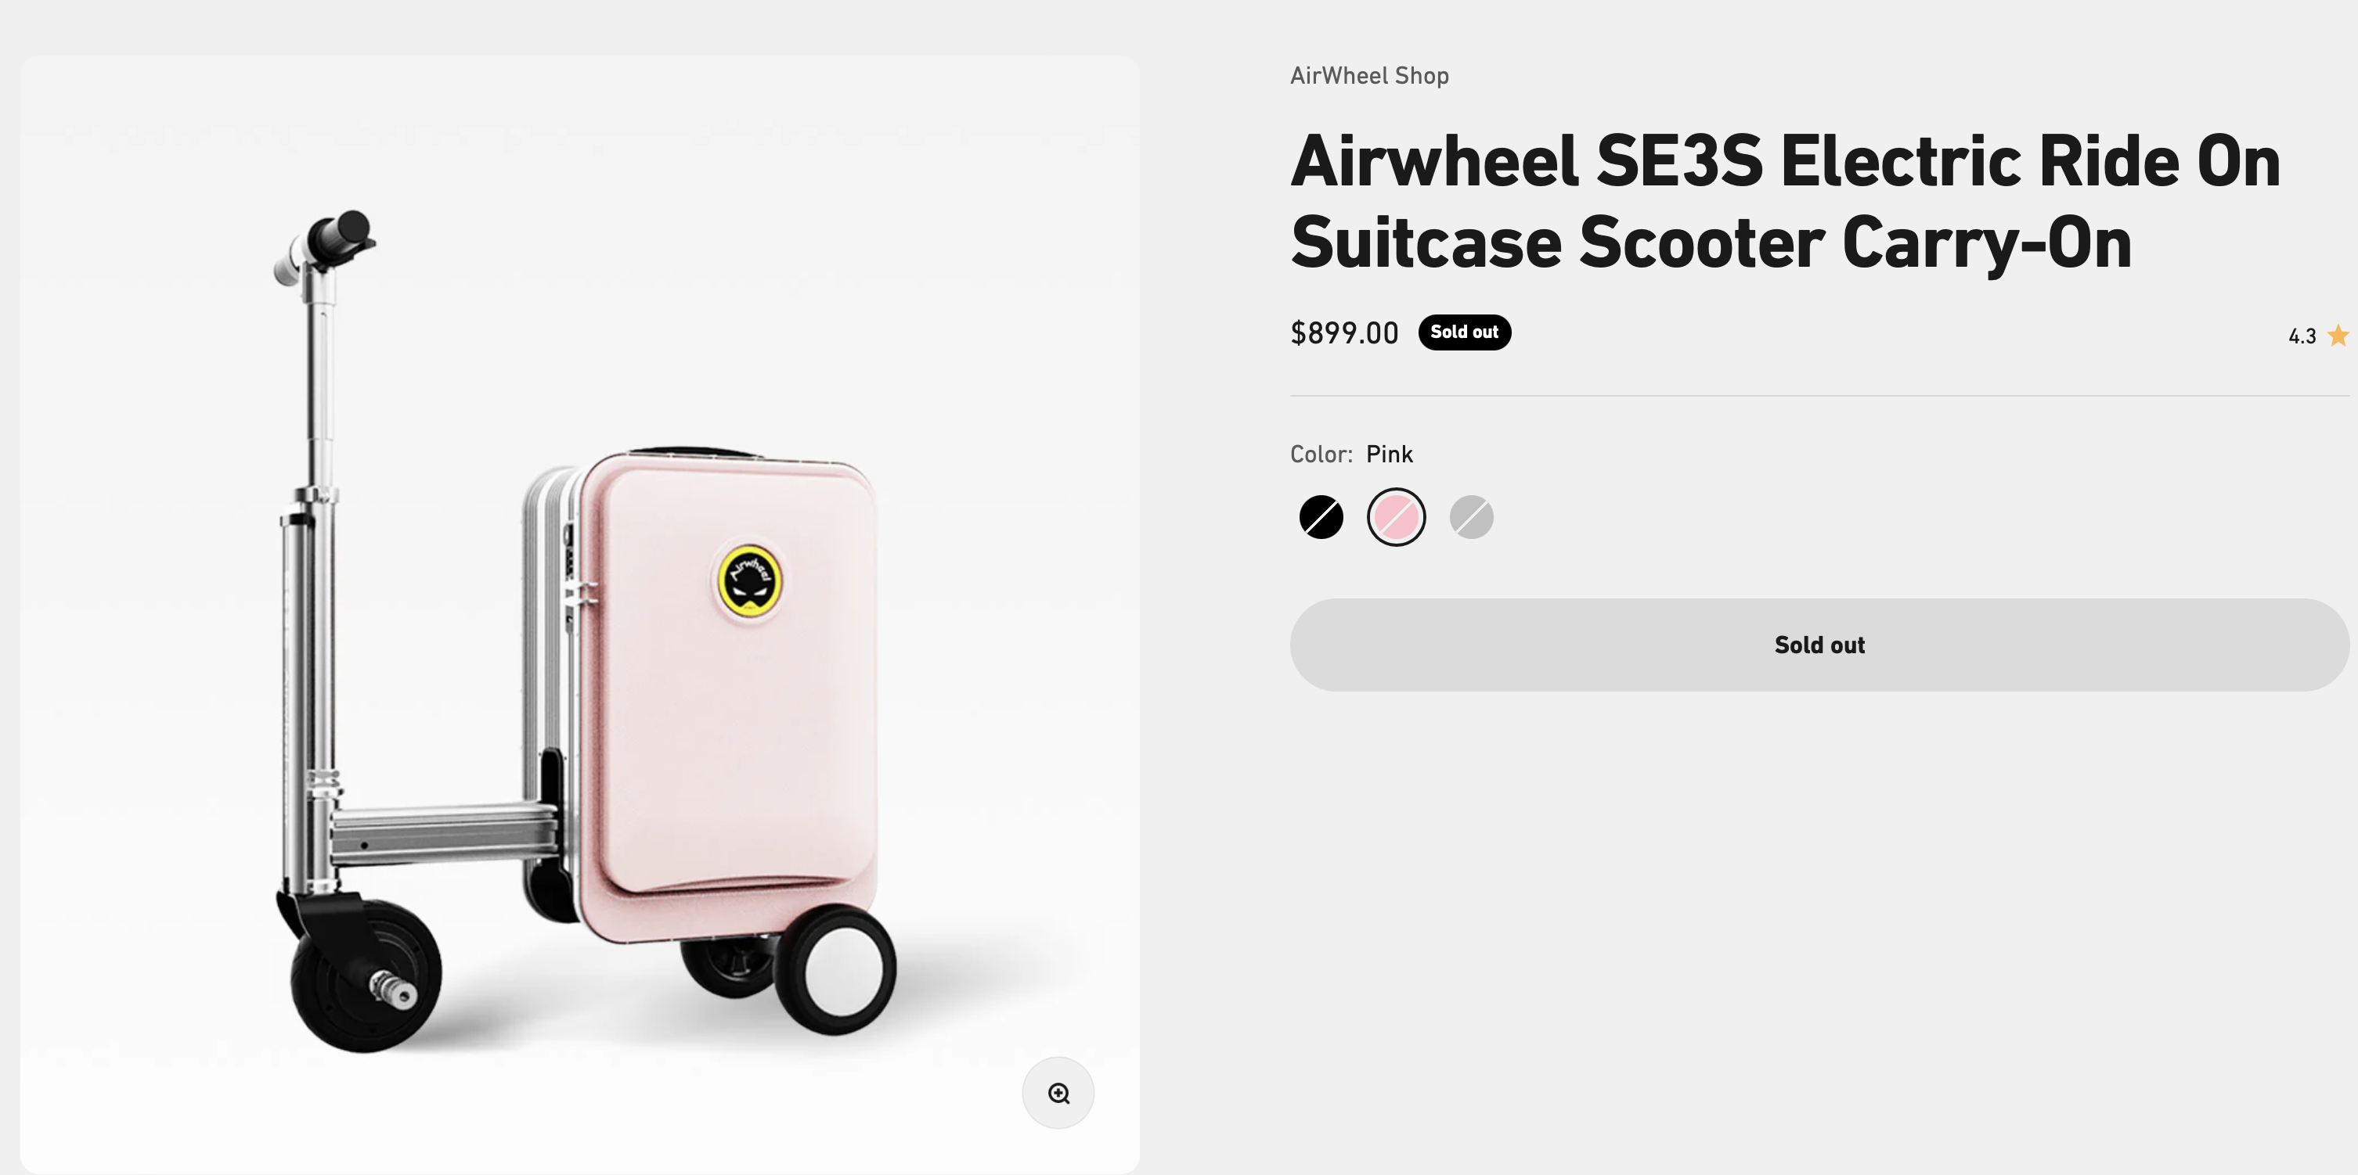Image resolution: width=2358 pixels, height=1175 pixels.
Task: Click the selected "Pink" color name text
Action: (x=1389, y=455)
